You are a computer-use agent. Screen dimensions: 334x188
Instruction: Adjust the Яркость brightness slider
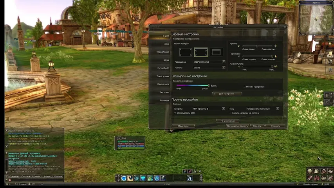point(257,46)
